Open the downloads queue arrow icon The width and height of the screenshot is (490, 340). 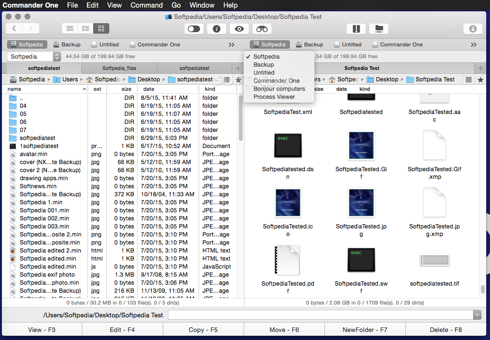click(473, 29)
